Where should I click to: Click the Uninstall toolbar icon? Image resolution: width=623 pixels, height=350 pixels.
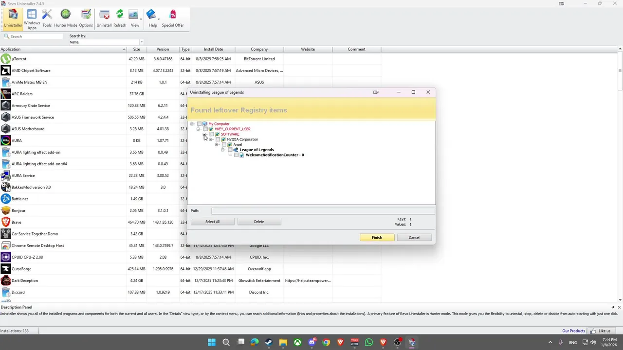[104, 18]
